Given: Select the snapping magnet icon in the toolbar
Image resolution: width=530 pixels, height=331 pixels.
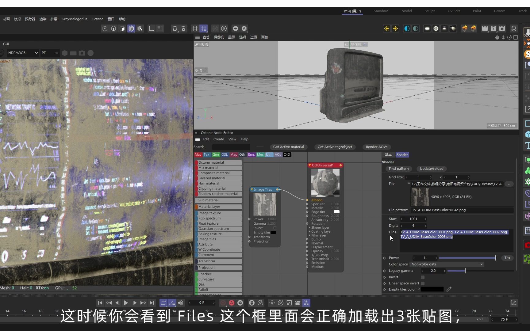Looking at the screenshot, I should 175,29.
